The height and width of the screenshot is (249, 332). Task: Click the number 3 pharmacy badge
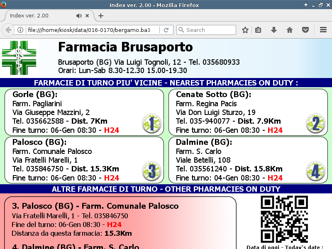pos(151,171)
